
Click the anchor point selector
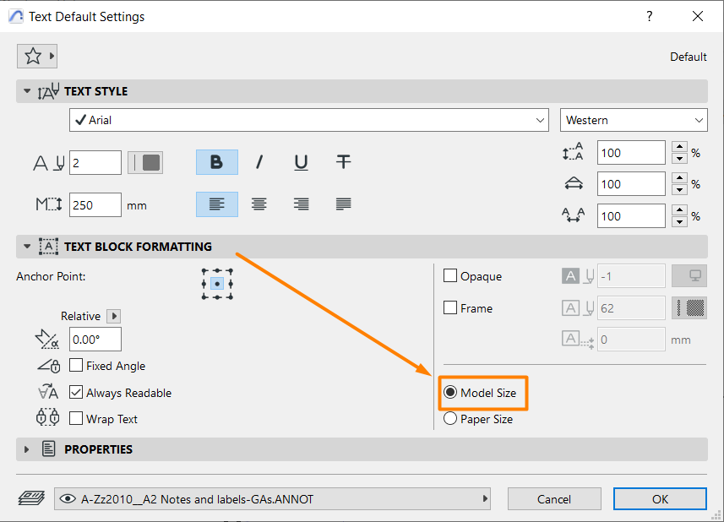coord(218,283)
